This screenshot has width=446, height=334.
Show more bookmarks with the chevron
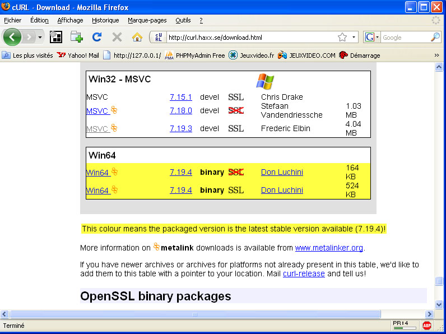pos(436,55)
